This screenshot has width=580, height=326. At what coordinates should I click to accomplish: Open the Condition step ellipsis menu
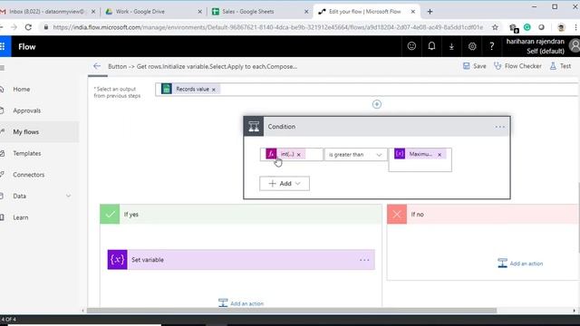499,127
